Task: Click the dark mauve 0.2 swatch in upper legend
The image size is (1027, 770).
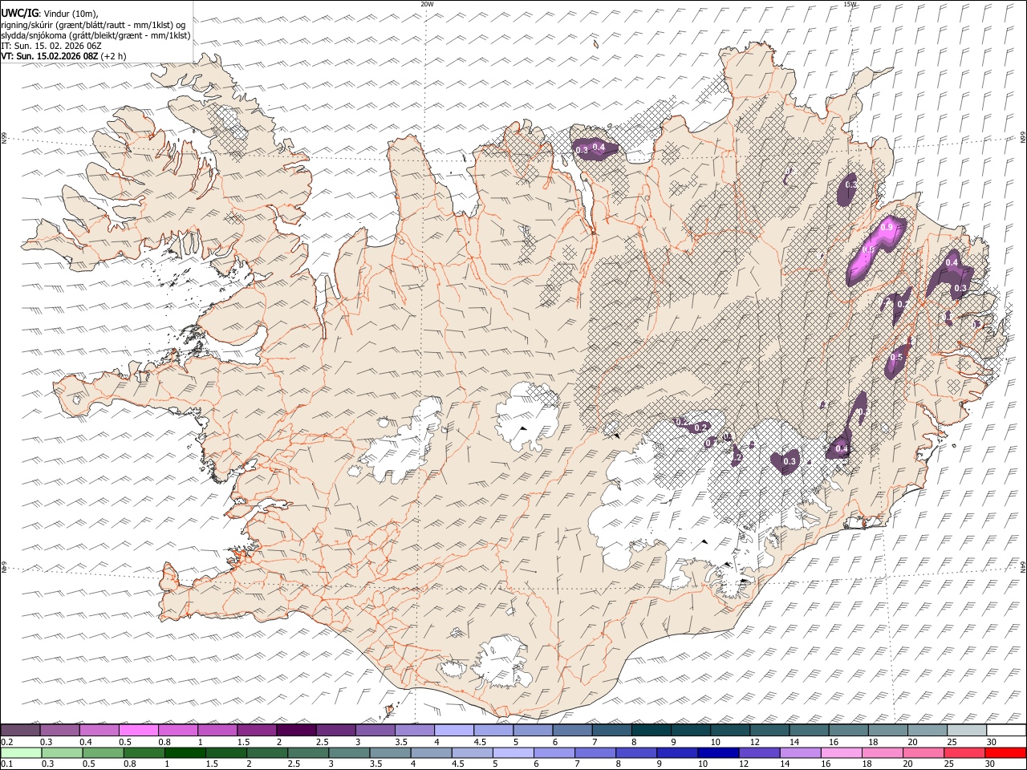Action: [x=20, y=731]
